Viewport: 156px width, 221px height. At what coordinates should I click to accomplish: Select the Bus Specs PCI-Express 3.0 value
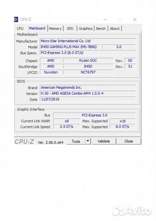(88, 53)
